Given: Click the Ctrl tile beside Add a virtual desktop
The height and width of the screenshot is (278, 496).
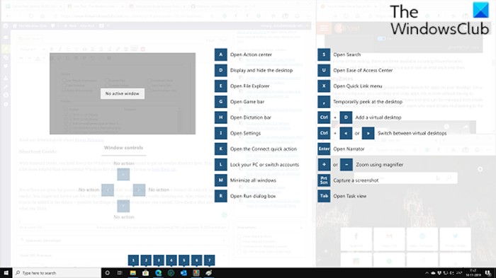Looking at the screenshot, I should tap(324, 117).
